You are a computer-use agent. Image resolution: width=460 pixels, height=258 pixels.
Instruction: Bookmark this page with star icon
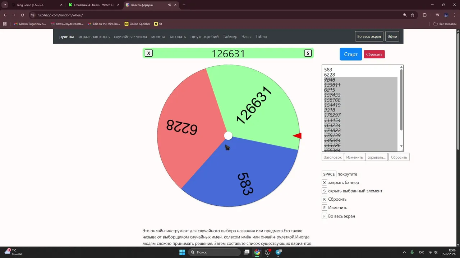pos(413,15)
